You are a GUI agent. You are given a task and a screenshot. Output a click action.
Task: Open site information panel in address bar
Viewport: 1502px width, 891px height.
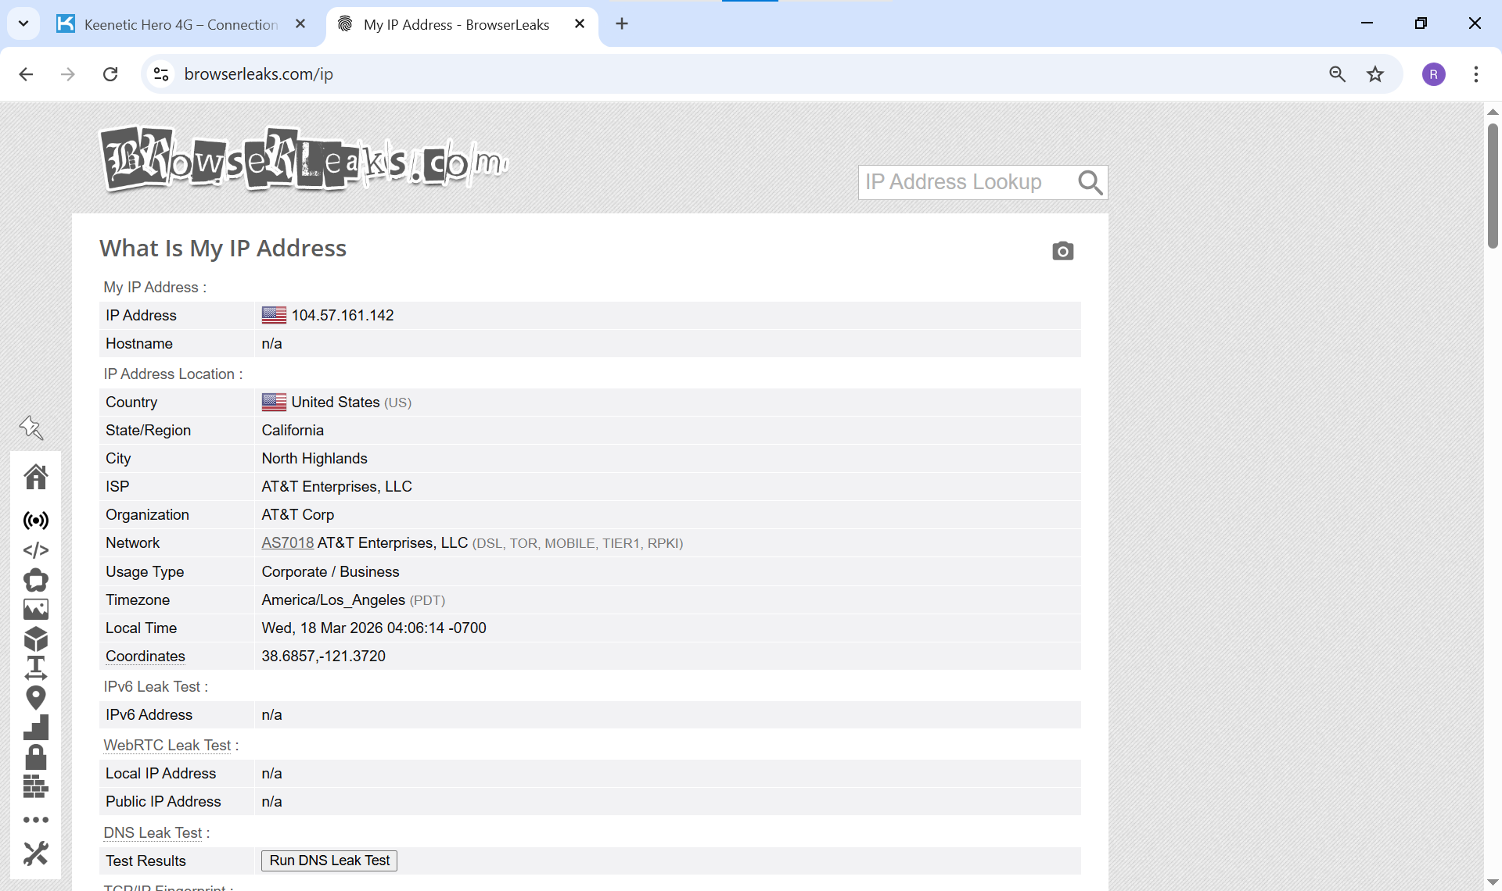pos(160,73)
